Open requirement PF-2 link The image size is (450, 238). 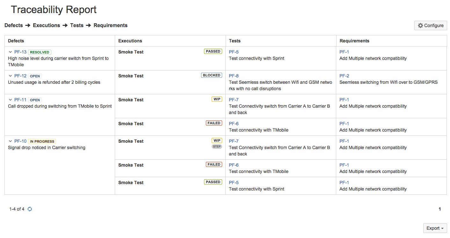[344, 76]
